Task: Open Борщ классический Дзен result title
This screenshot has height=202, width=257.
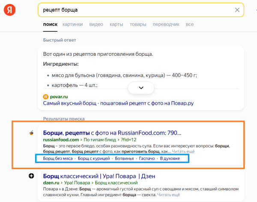Action: pyautogui.click(x=99, y=176)
